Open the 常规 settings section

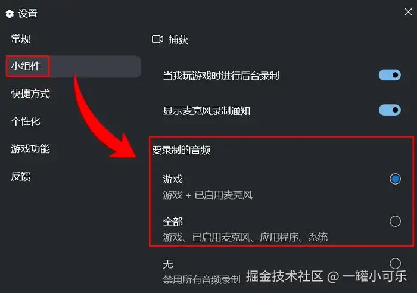point(21,39)
